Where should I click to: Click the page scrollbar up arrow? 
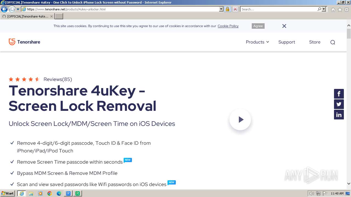(x=349, y=25)
